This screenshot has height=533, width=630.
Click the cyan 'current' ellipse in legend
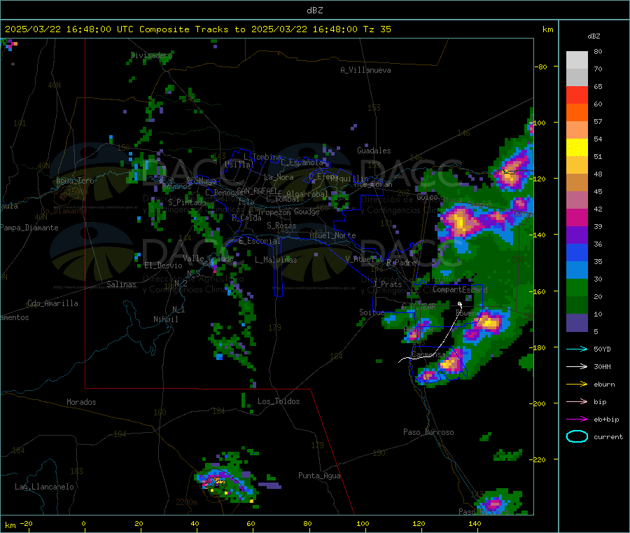coord(577,436)
